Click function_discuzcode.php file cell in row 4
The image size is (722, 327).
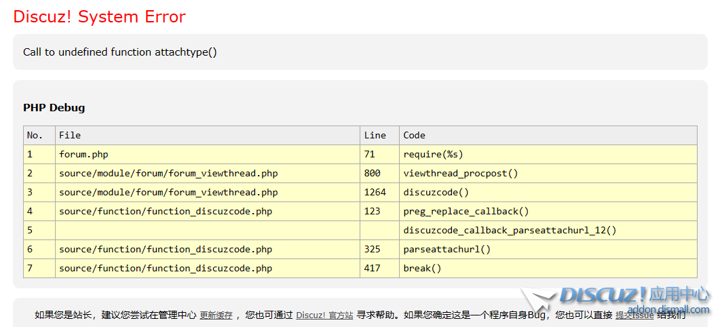[208, 212]
